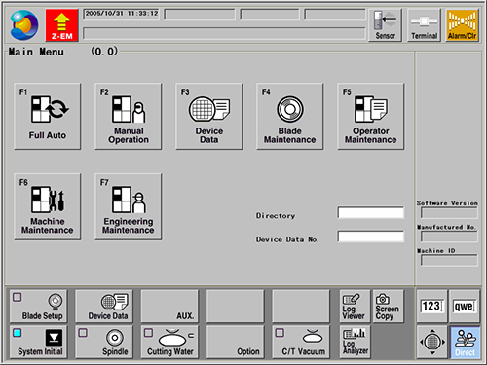Click the long message bar below the date

pos(224,34)
